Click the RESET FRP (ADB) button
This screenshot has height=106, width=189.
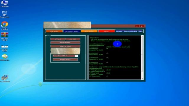coord(65,46)
